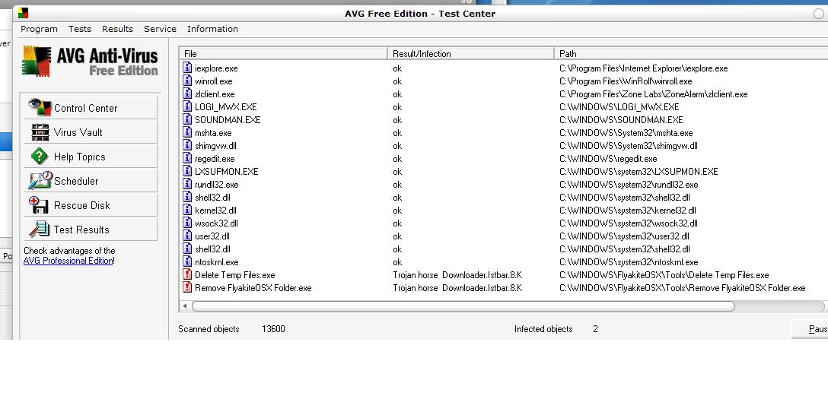The image size is (828, 399).
Task: Select the Remove FlyakiteOSX Folder.exe row name
Action: pos(253,288)
